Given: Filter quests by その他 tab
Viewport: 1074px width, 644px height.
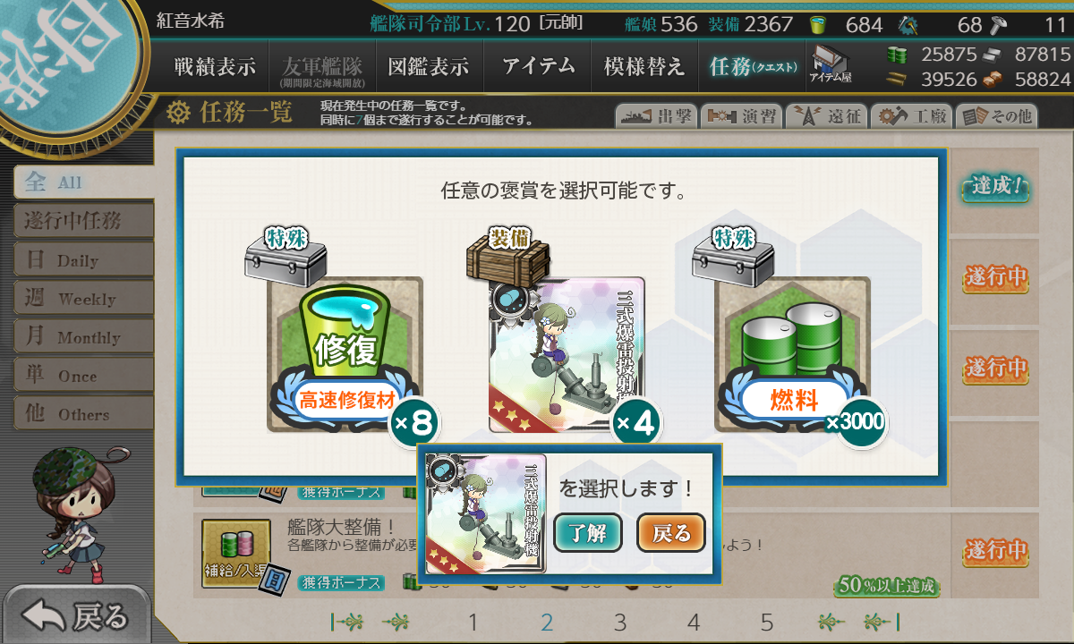Looking at the screenshot, I should [996, 115].
